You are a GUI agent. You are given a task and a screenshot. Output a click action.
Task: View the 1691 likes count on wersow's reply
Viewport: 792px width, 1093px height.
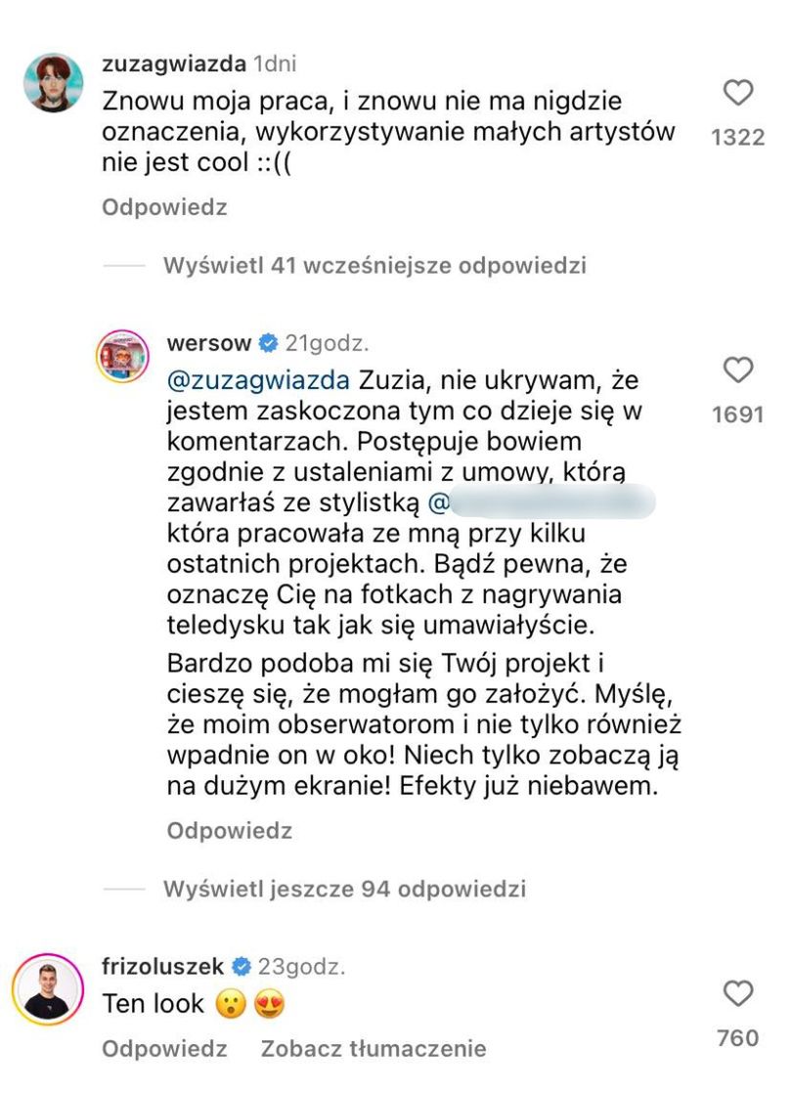click(737, 415)
